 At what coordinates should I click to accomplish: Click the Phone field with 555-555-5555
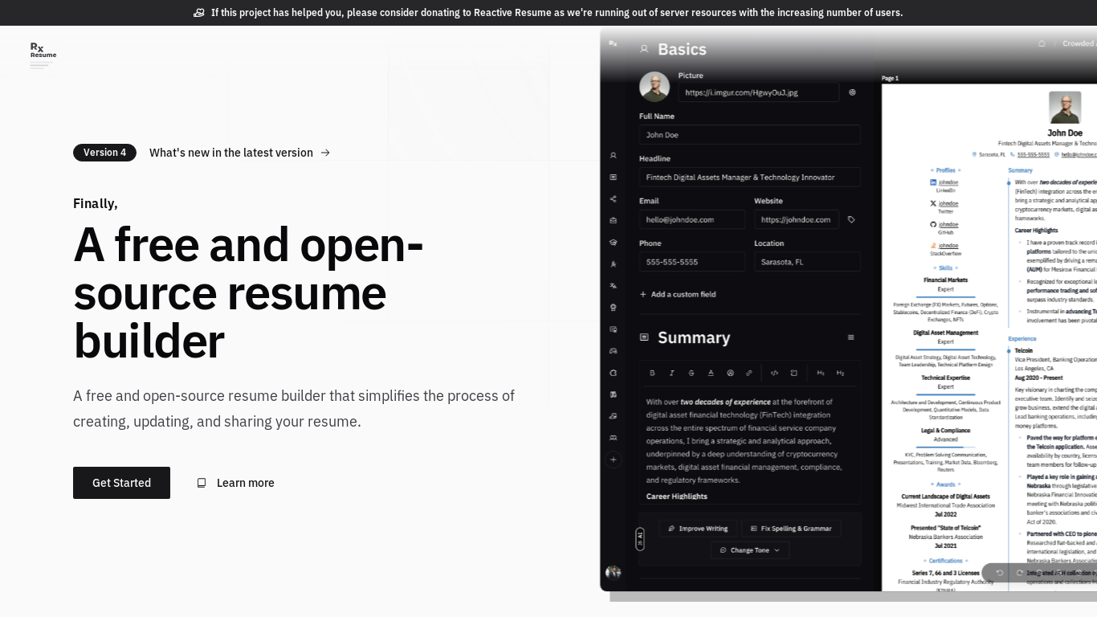(692, 262)
